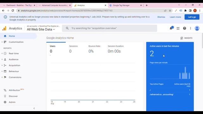Click the Acquisition icon

pos(5,65)
